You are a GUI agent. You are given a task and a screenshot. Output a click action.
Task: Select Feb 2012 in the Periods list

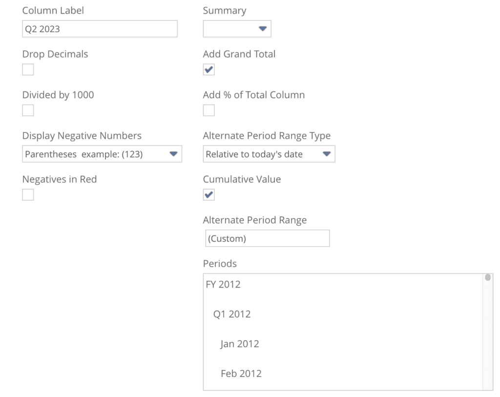(x=240, y=374)
